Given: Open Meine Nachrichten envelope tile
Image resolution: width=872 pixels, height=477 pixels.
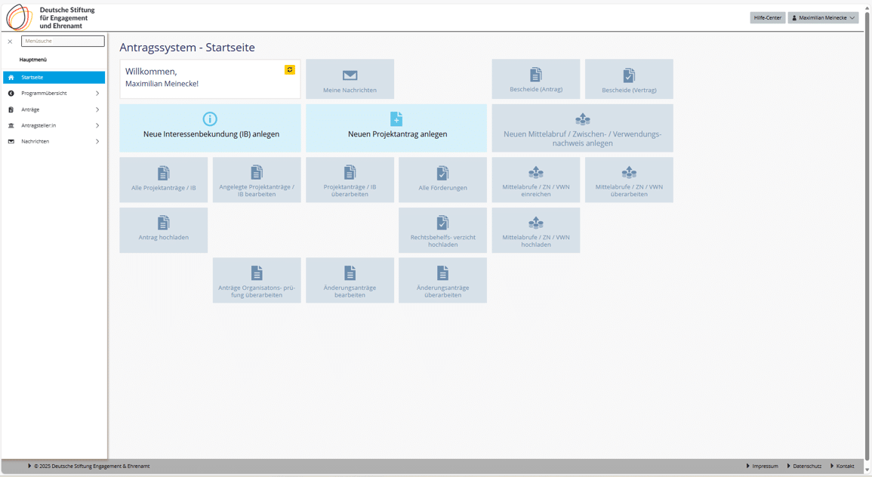Looking at the screenshot, I should tap(350, 79).
